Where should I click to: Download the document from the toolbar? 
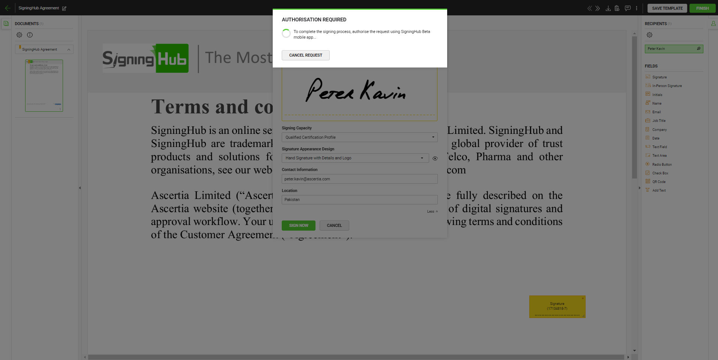click(608, 8)
